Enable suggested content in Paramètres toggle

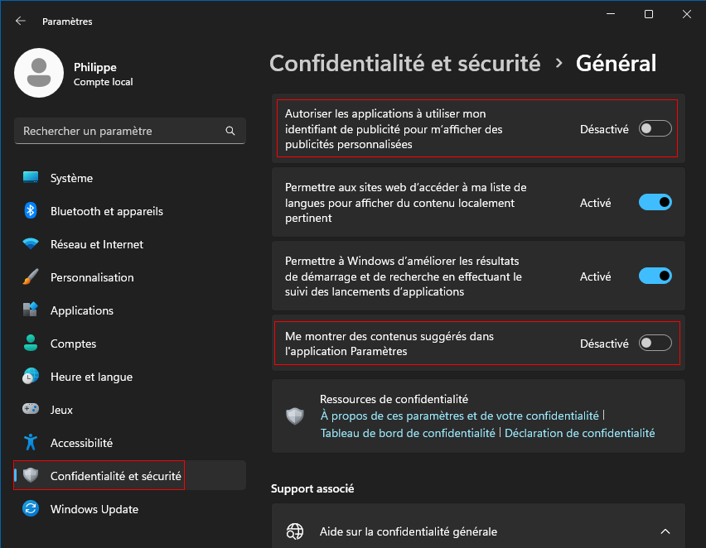pyautogui.click(x=655, y=344)
